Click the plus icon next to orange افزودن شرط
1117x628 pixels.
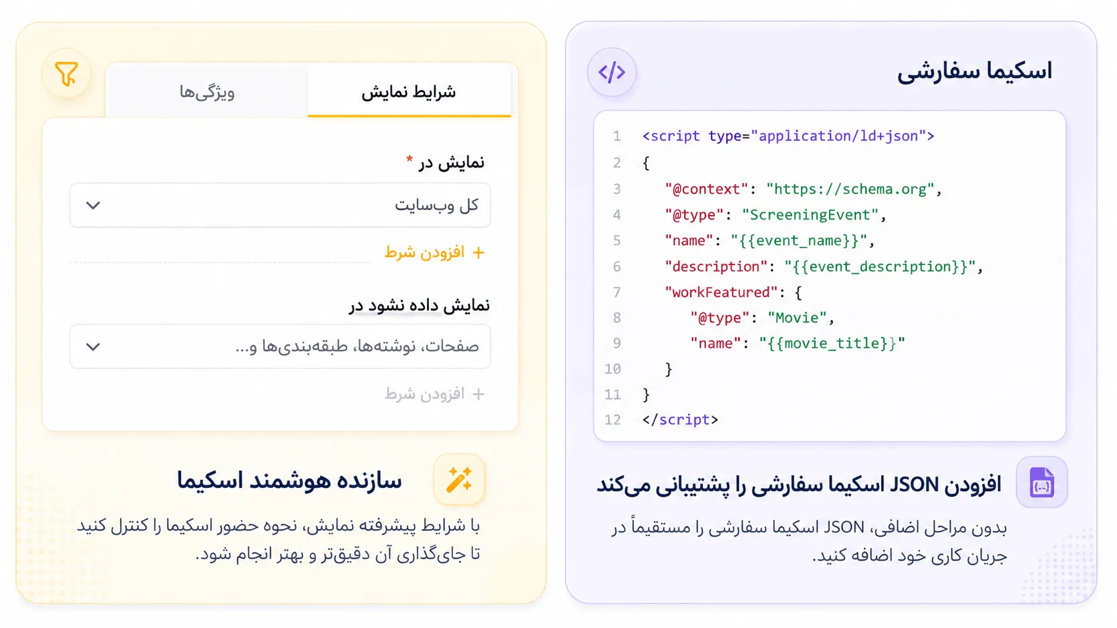(478, 252)
